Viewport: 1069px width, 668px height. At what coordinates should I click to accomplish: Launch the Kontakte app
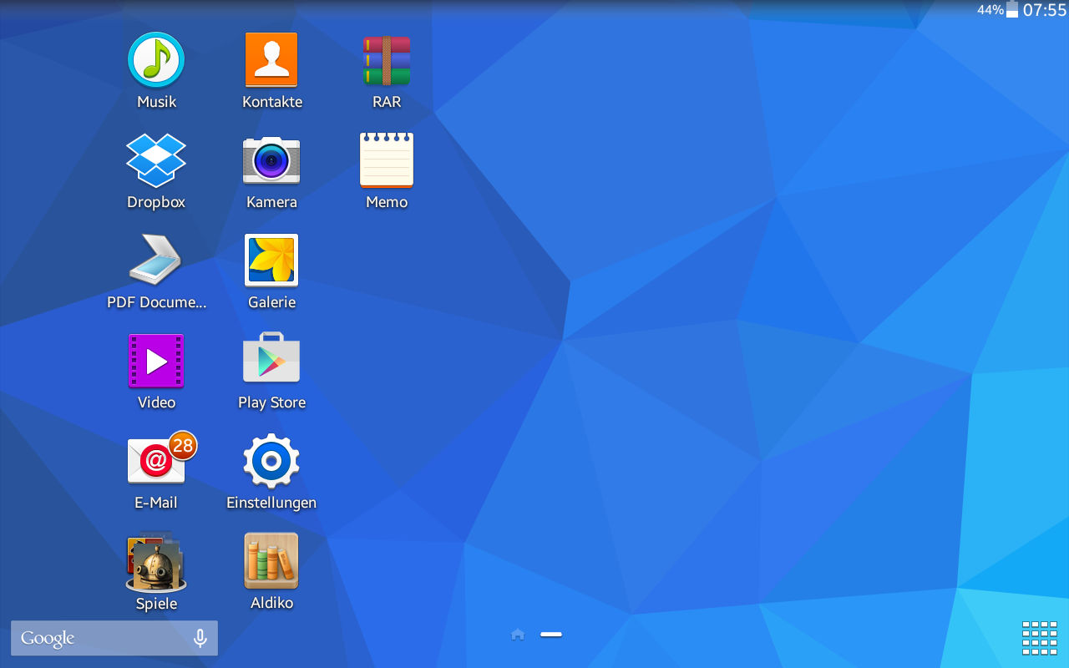[271, 61]
